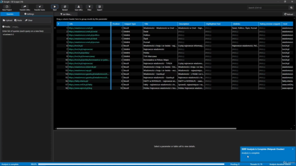The height and width of the screenshot is (166, 296).
Task: Select the 'Koronawirus w Polsce. Mapa' title cell
Action: (x=160, y=60)
